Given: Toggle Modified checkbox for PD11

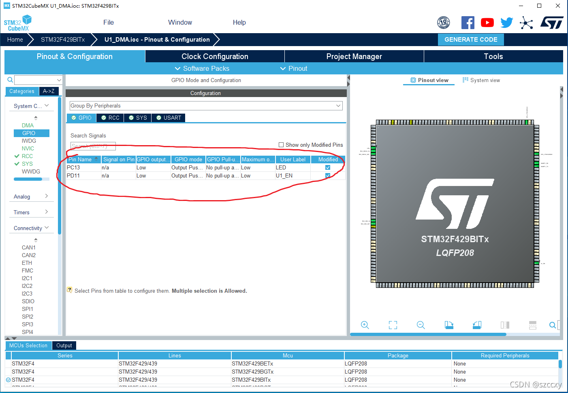Looking at the screenshot, I should coord(328,175).
